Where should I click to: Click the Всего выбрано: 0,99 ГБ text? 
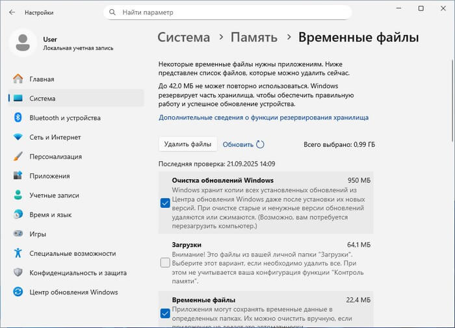(x=339, y=144)
